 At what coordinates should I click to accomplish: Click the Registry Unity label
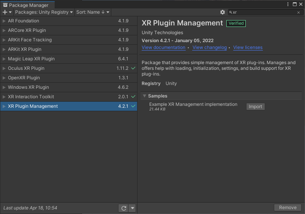[x=159, y=83]
